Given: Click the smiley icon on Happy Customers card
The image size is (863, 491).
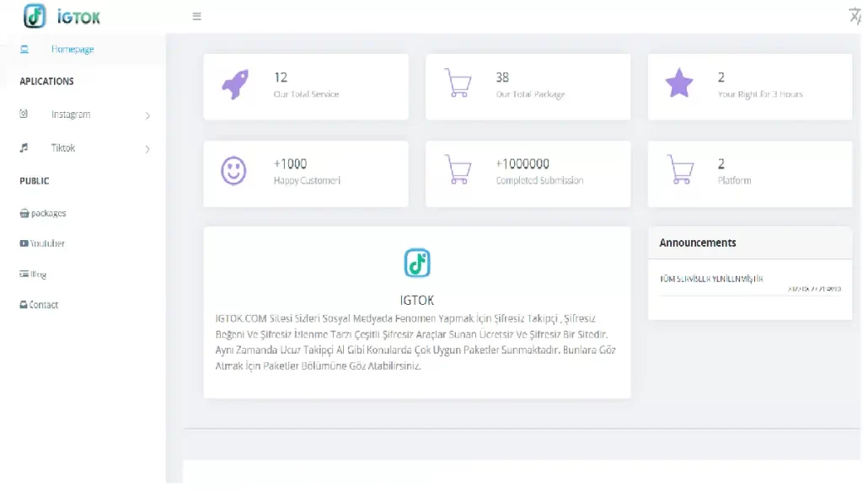Looking at the screenshot, I should point(233,170).
